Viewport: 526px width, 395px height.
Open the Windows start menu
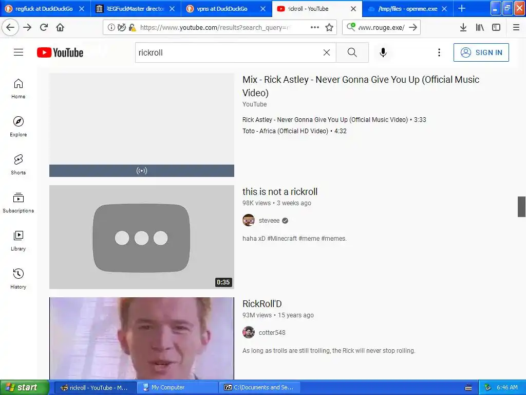pyautogui.click(x=24, y=387)
